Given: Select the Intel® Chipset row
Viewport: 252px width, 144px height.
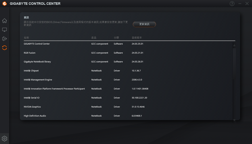Looking at the screenshot, I should pyautogui.click(x=128, y=71).
